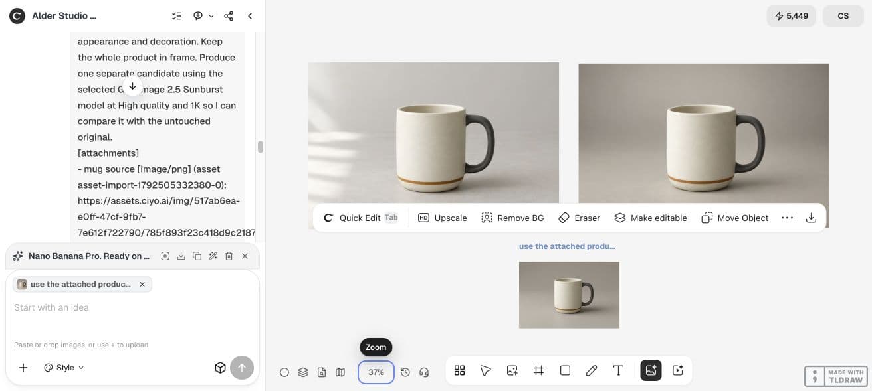Download image via the floating toolbar icon

pos(811,218)
